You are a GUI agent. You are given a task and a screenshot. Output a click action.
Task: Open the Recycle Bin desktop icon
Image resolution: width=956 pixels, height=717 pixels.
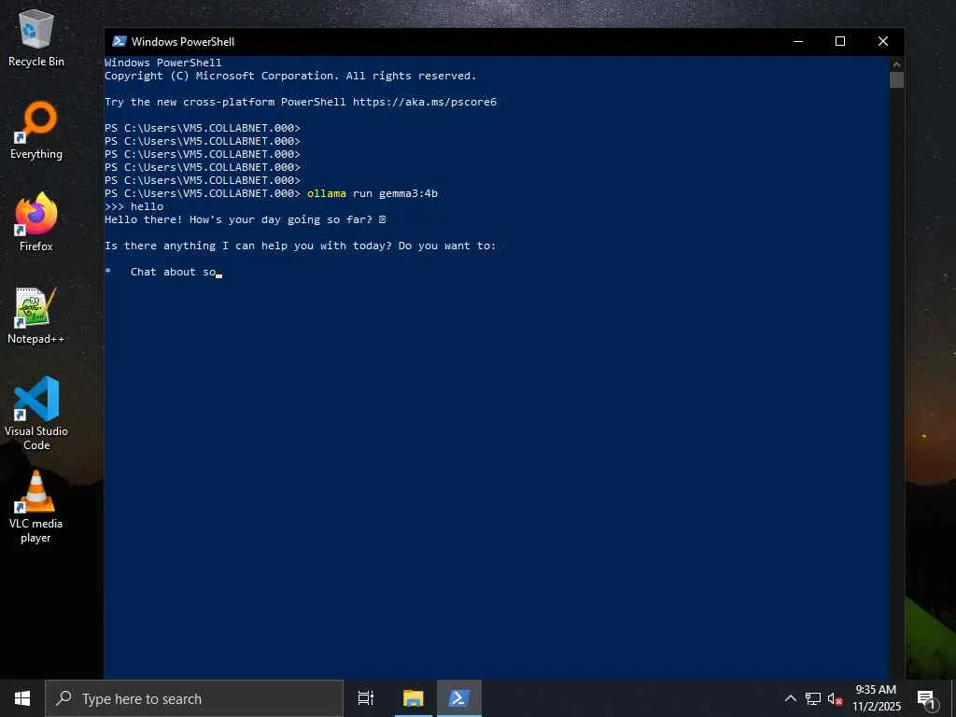click(36, 39)
